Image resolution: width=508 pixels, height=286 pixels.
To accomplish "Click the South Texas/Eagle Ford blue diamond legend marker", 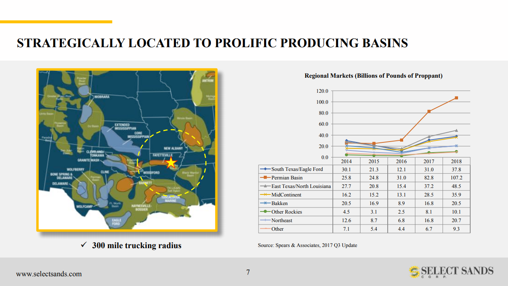I will 266,169.
